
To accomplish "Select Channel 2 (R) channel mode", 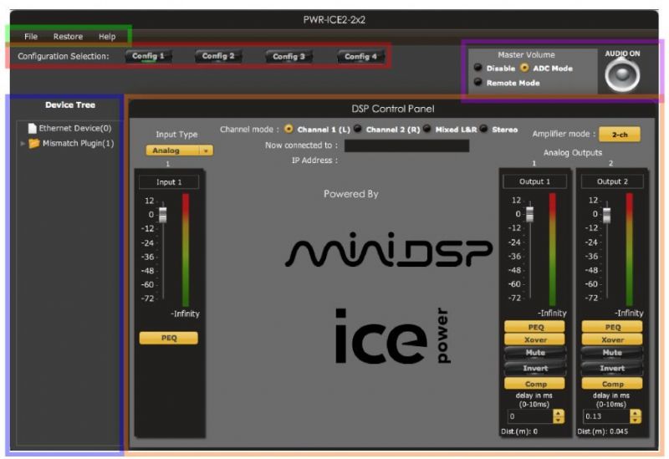I will tap(358, 129).
